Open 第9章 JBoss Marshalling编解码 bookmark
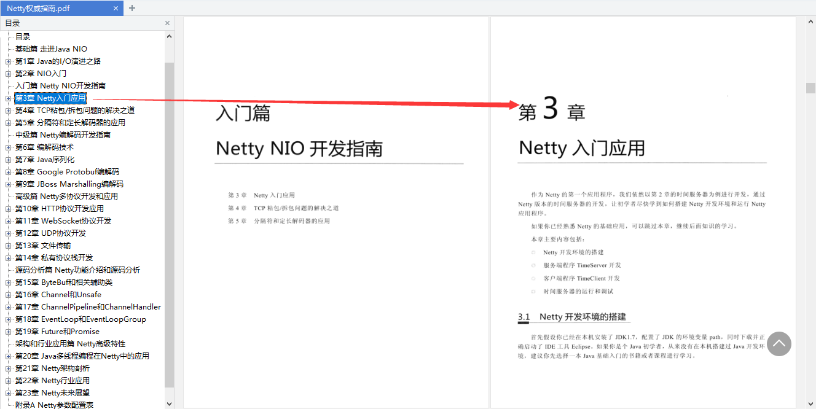The image size is (816, 409). [69, 184]
